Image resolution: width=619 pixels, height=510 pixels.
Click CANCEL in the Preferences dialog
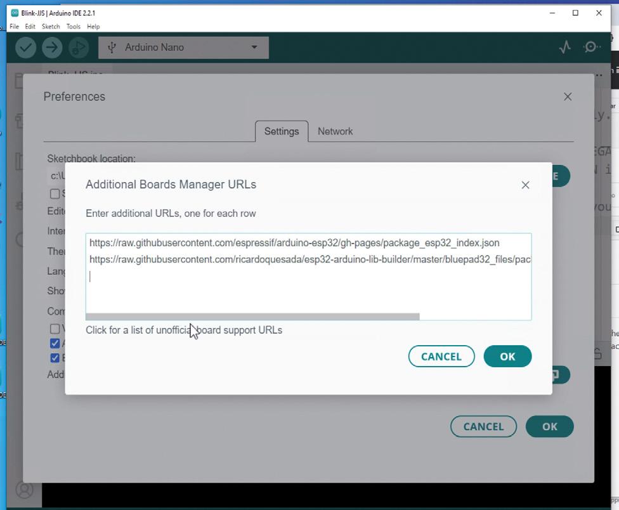tap(483, 427)
